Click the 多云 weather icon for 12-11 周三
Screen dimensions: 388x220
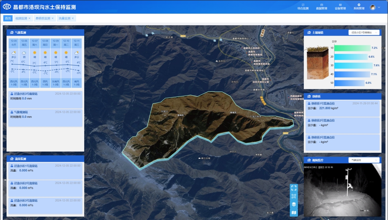point(77,53)
